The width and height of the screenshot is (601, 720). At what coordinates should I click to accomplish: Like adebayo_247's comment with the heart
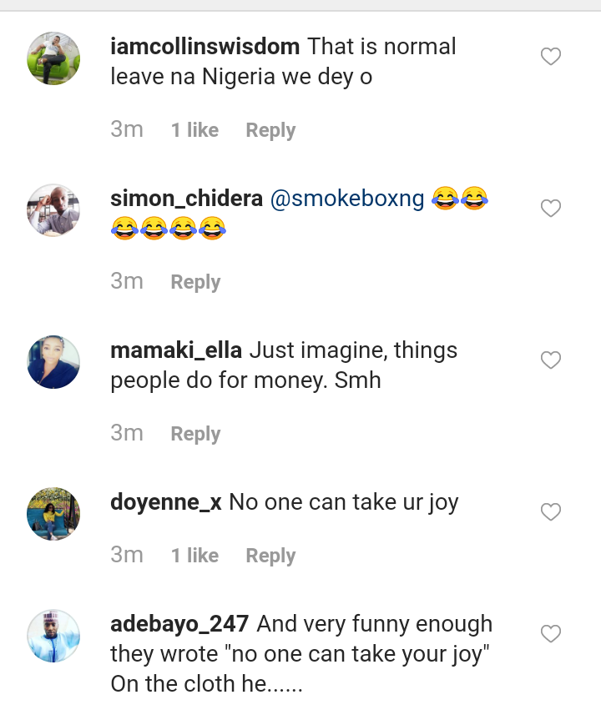coord(551,635)
